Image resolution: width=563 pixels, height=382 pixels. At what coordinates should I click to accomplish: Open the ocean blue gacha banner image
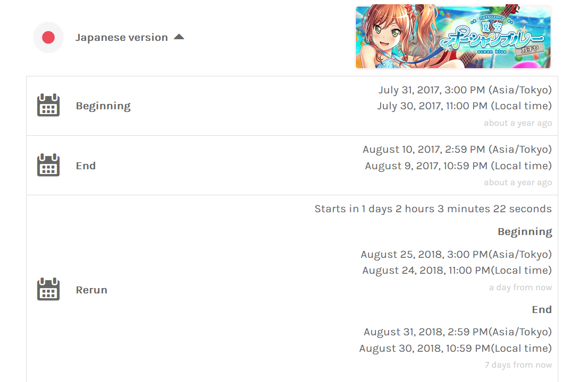453,36
